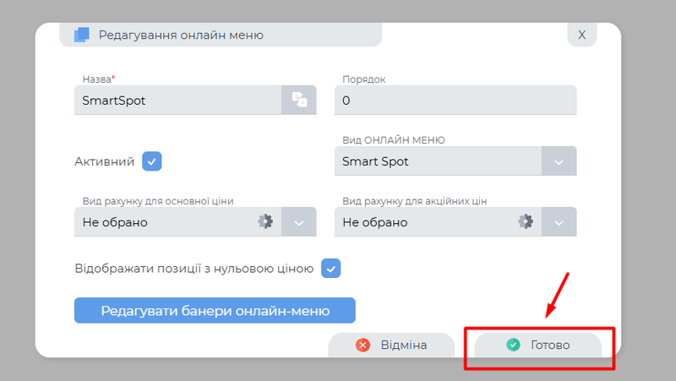Toggle the Активний checkbox
Image resolution: width=676 pixels, height=381 pixels.
coord(152,161)
